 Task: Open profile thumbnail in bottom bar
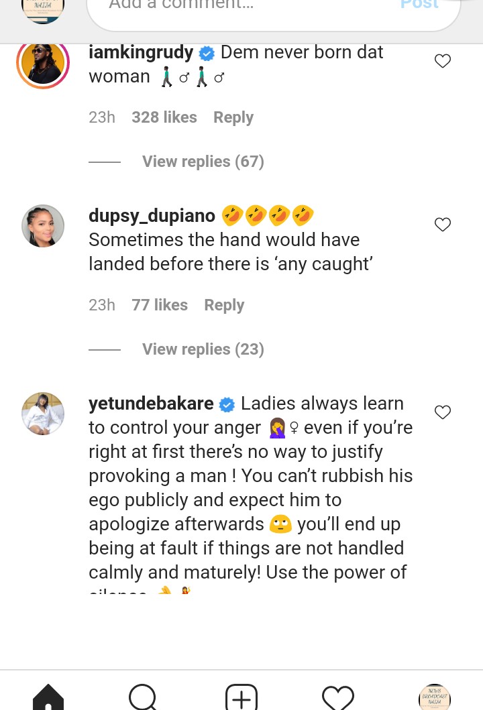[x=434, y=697]
